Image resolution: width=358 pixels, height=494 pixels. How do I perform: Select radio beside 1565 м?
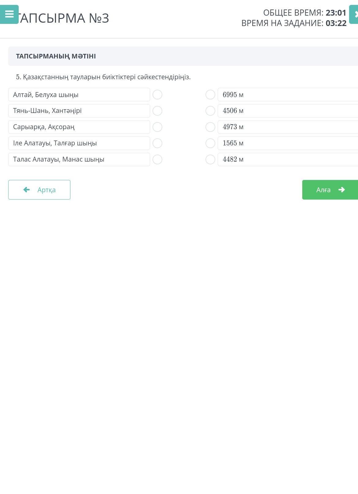[x=210, y=143]
